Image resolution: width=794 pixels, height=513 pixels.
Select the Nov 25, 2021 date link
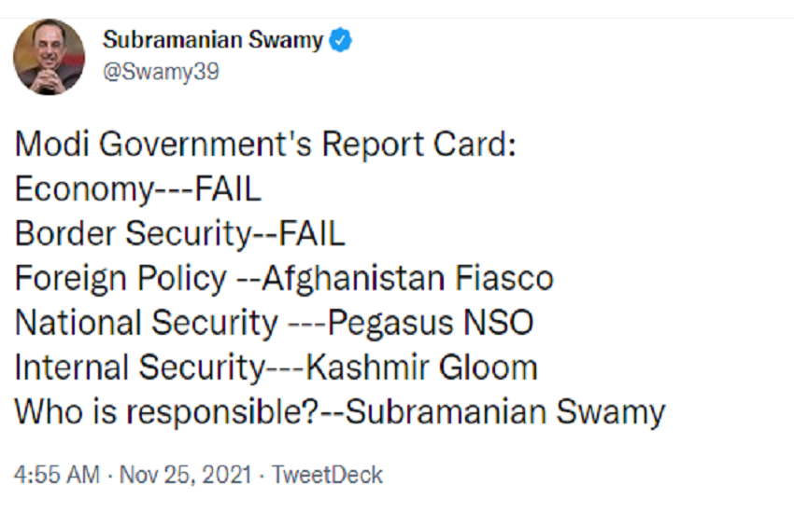[185, 475]
